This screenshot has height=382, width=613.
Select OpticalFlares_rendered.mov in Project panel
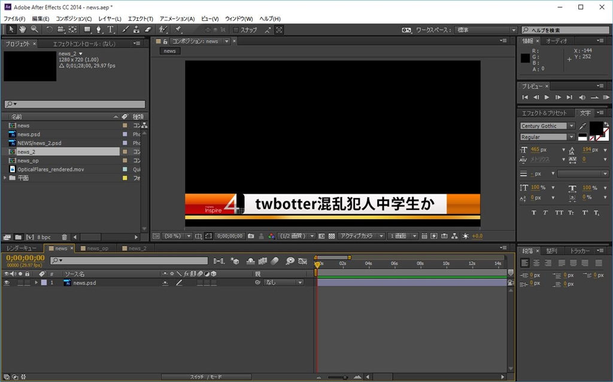click(x=50, y=169)
